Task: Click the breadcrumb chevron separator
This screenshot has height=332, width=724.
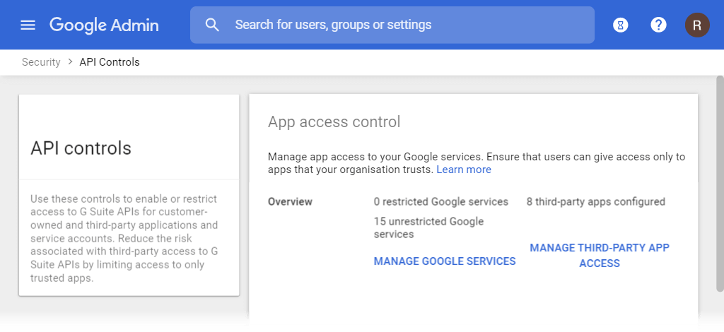Action: [x=70, y=61]
